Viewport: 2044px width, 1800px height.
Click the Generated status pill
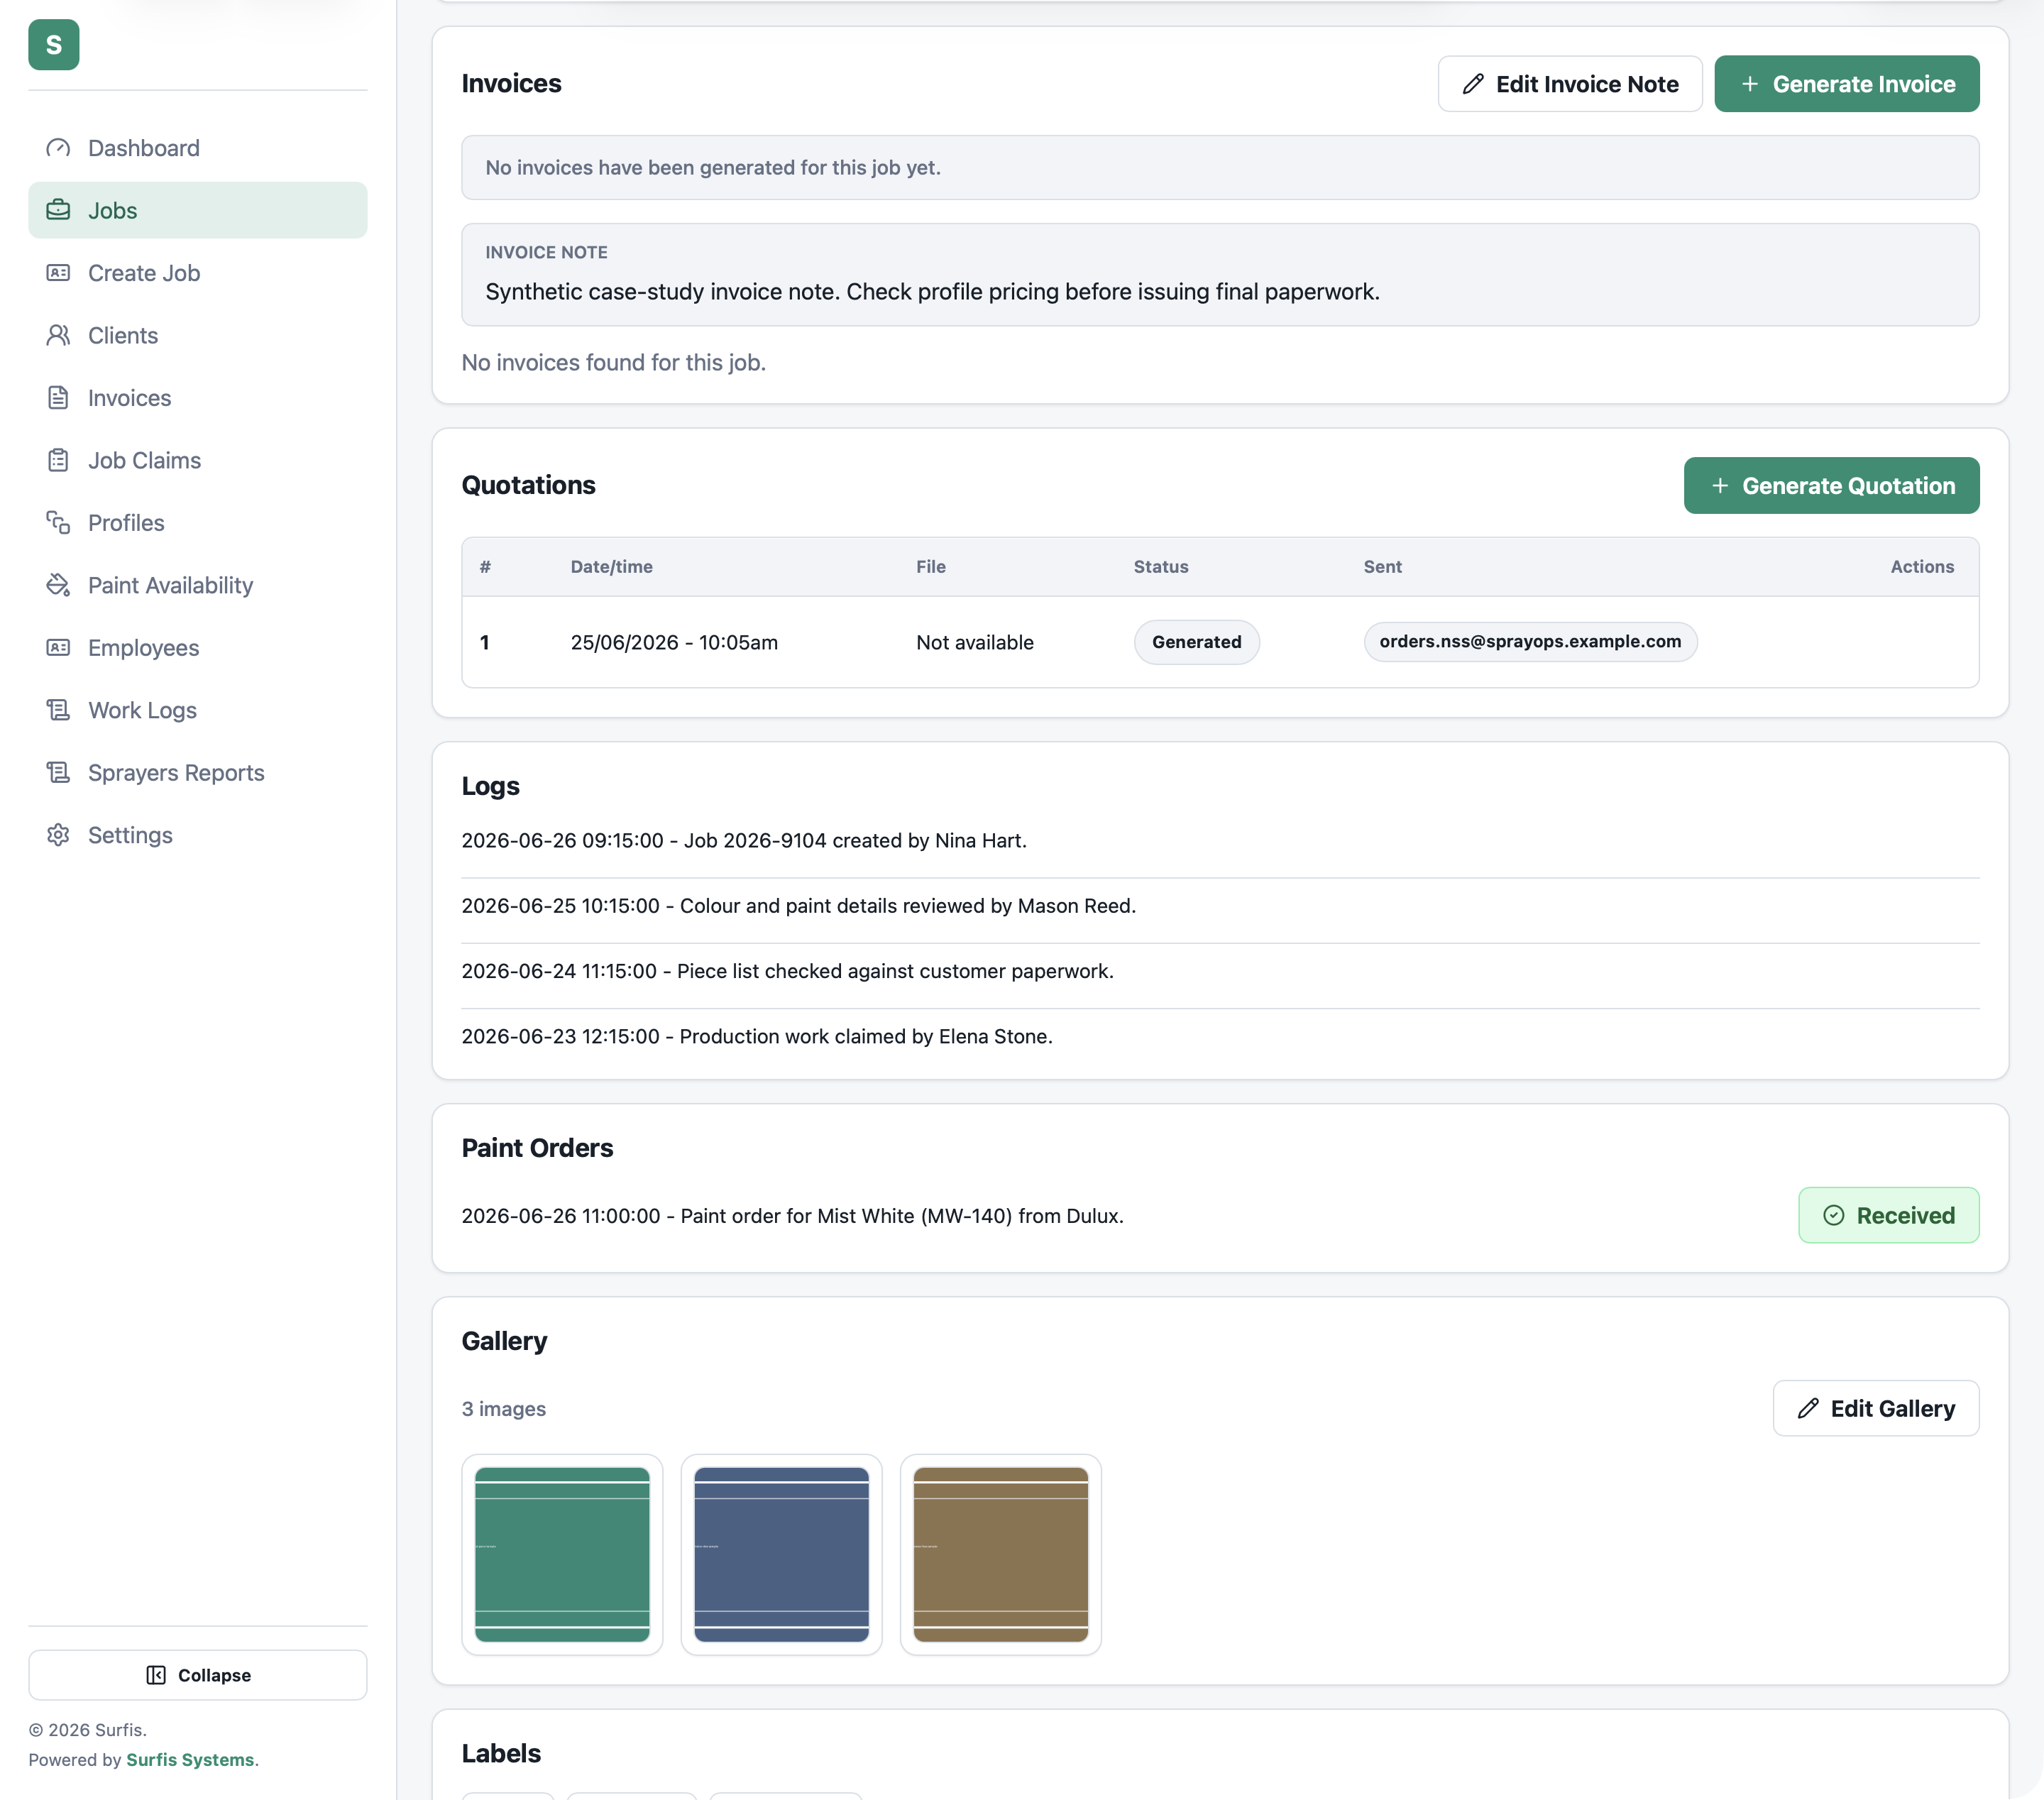point(1197,642)
